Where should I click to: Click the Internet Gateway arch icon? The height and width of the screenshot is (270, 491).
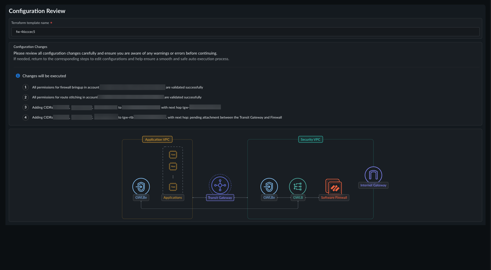pos(373,175)
